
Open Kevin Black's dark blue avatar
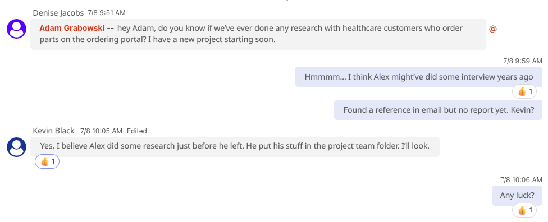[x=16, y=147]
